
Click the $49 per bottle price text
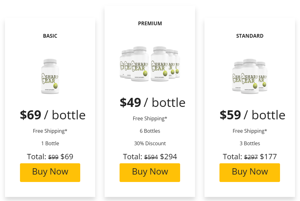(x=153, y=102)
